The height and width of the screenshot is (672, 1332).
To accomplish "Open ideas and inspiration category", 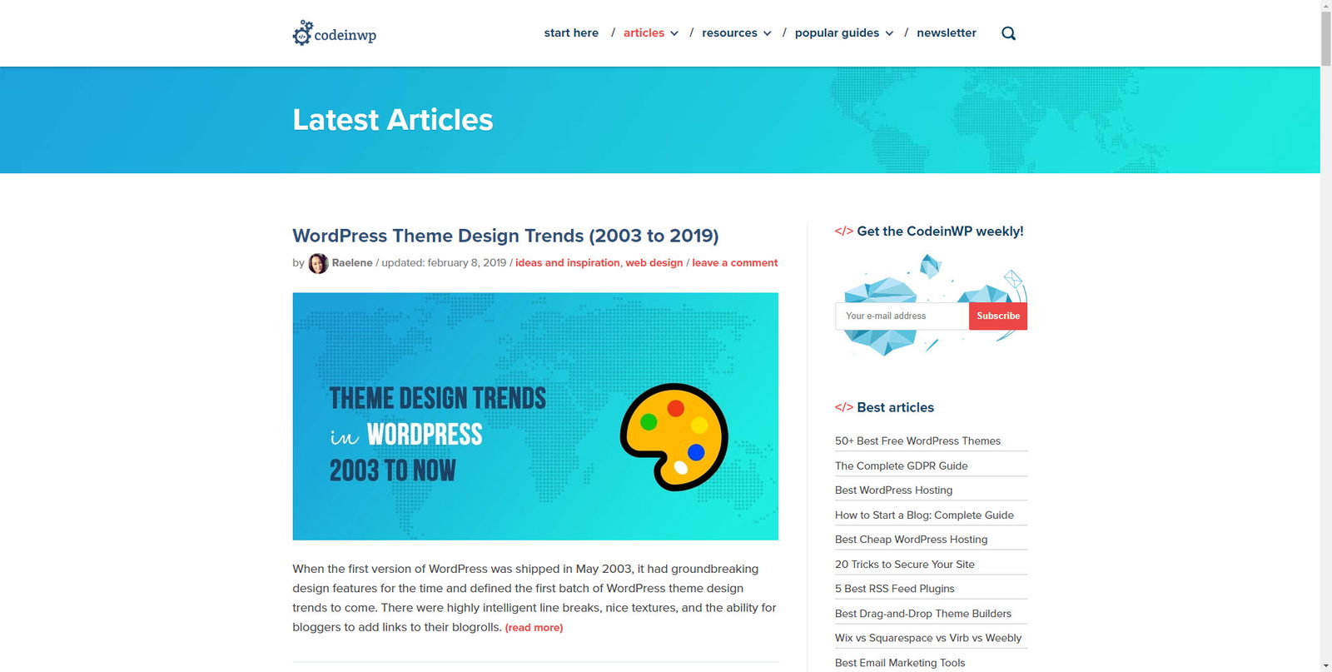I will [568, 262].
